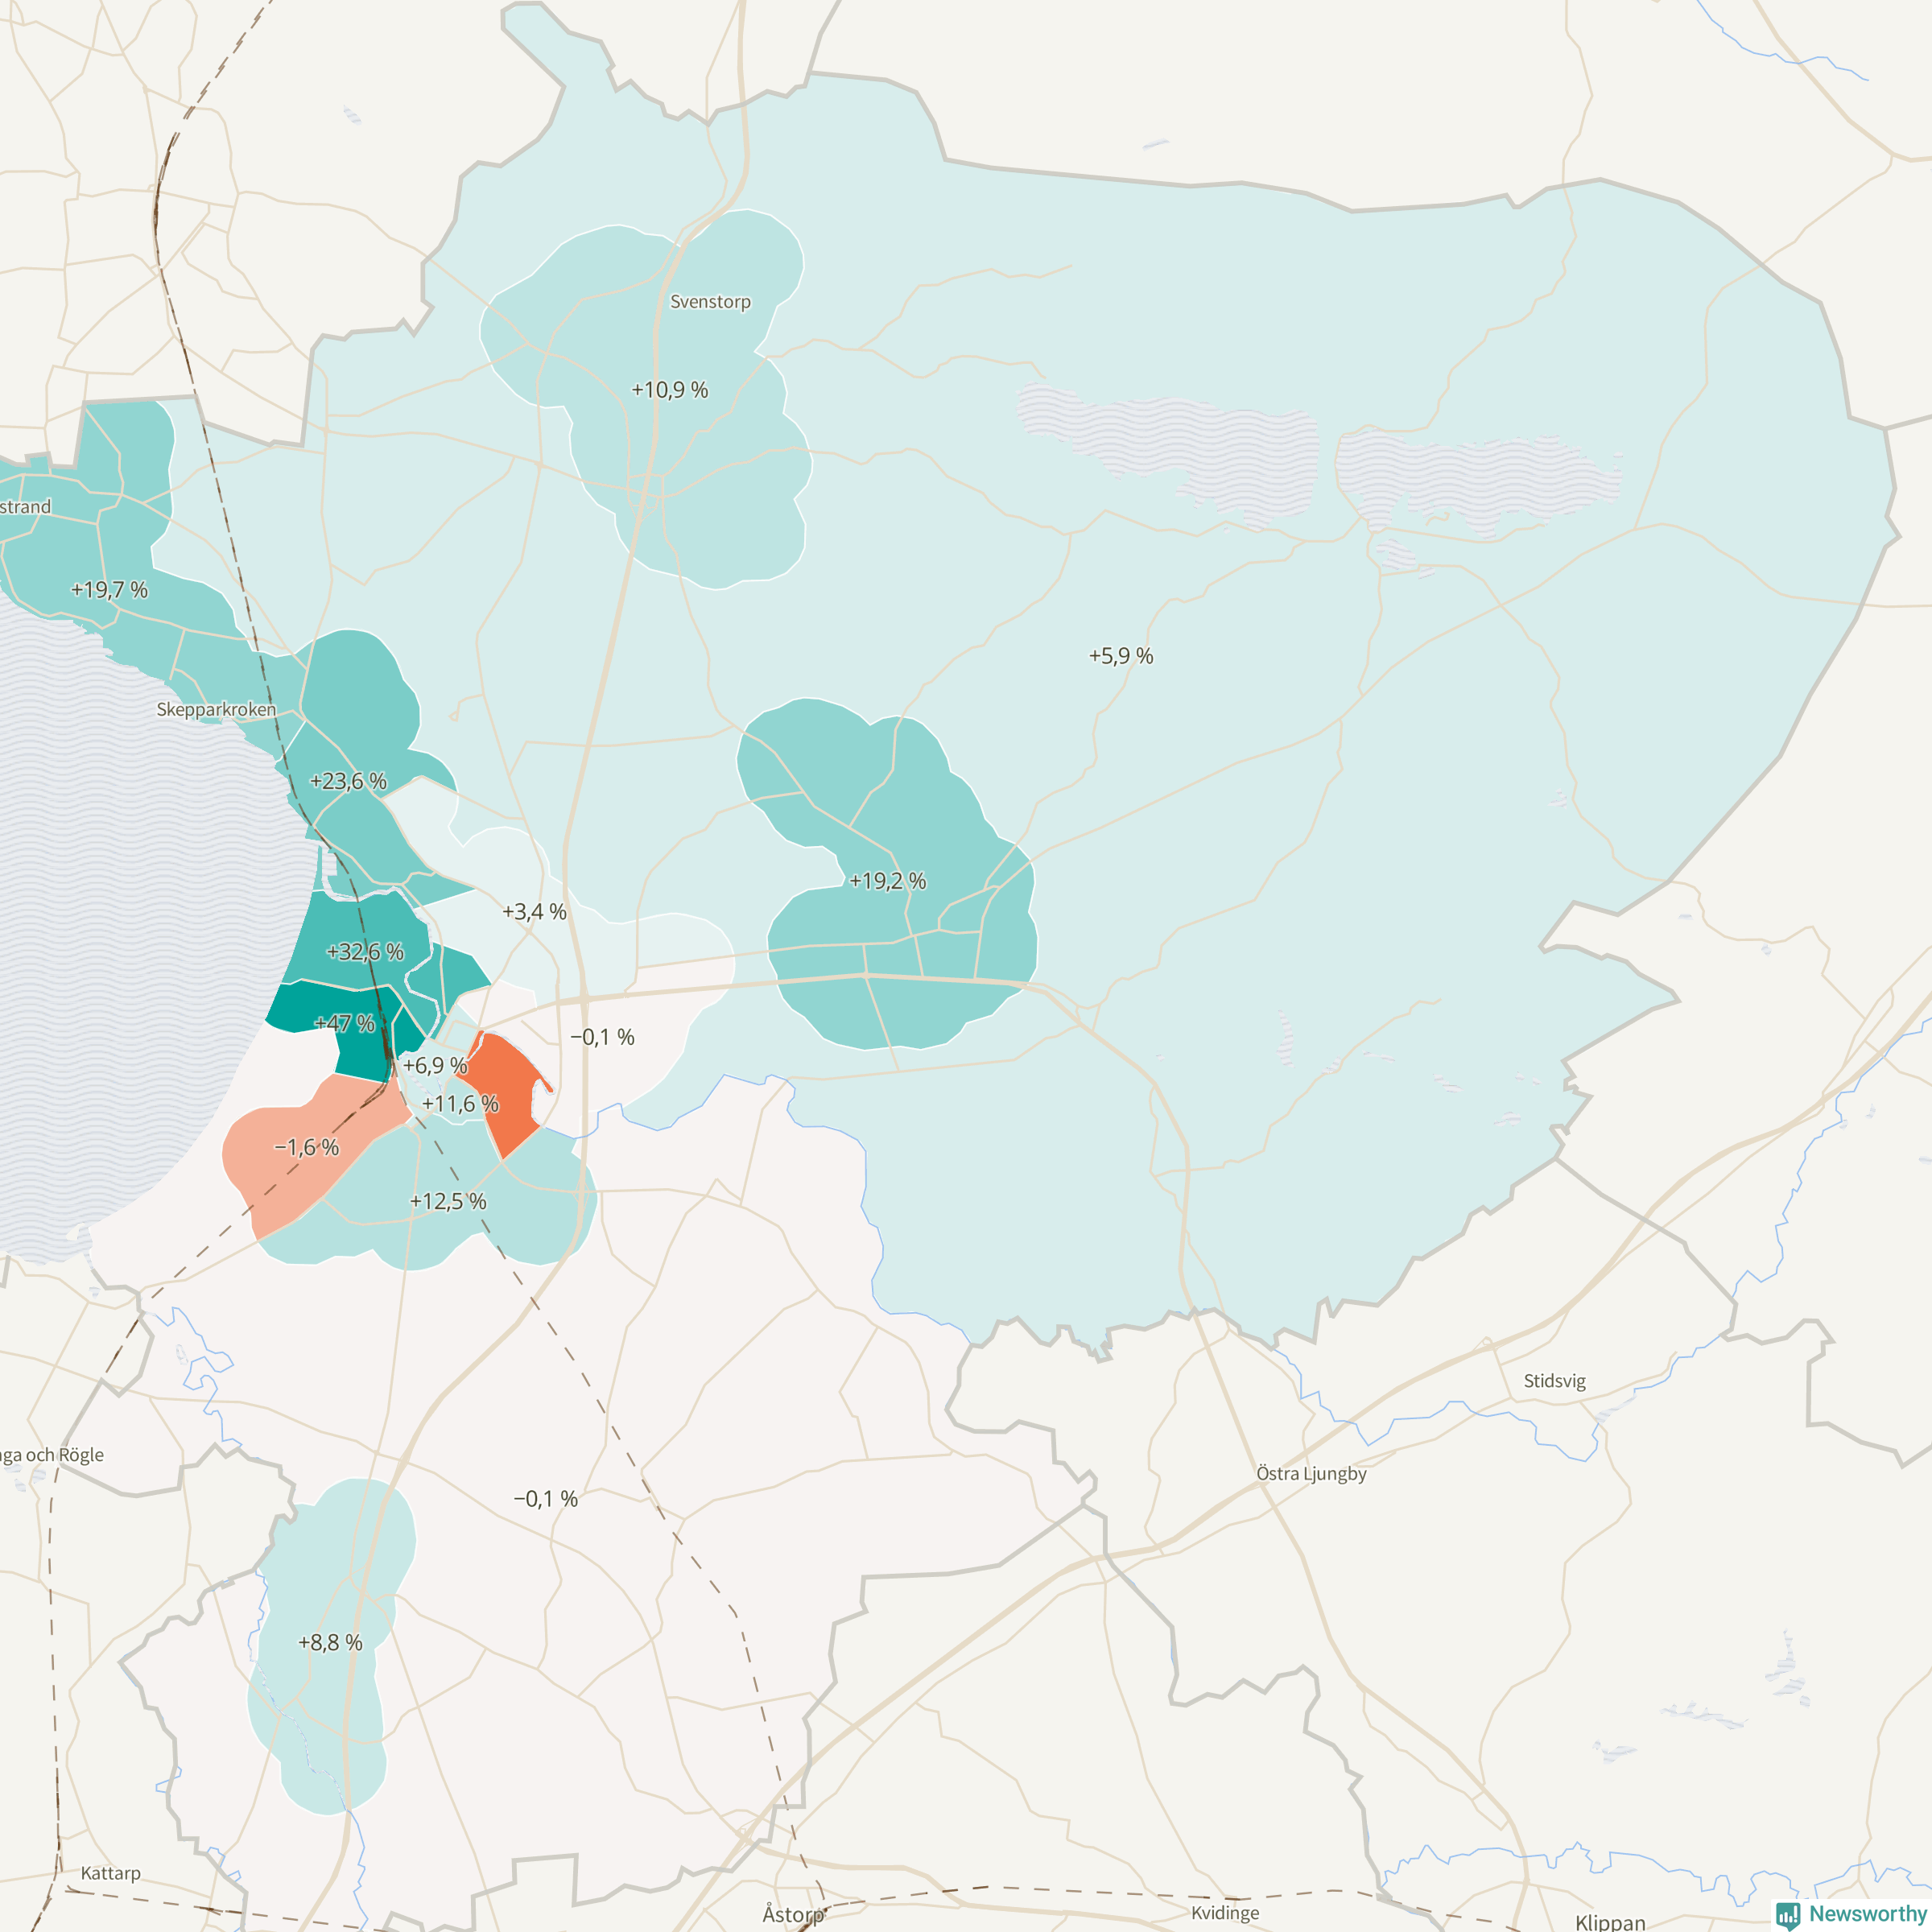Image resolution: width=1932 pixels, height=1932 pixels.
Task: Click the Skepparkroken place name
Action: [216, 709]
